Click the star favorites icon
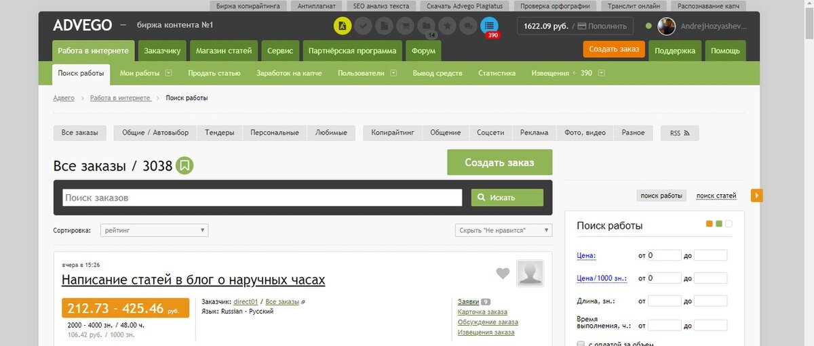The height and width of the screenshot is (346, 814). pyautogui.click(x=447, y=26)
